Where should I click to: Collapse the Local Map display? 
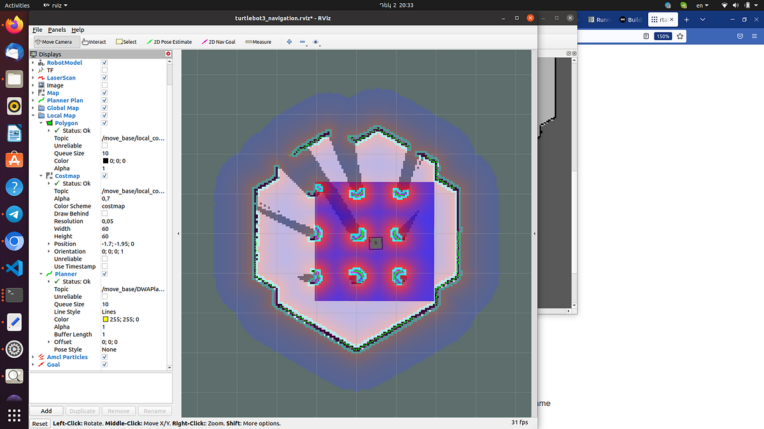pyautogui.click(x=32, y=115)
